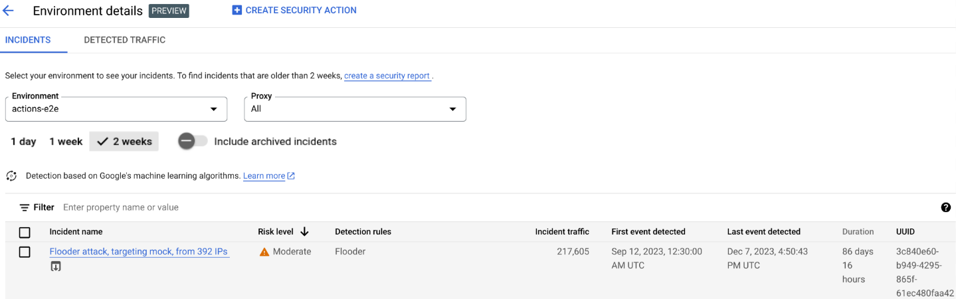Check the select-all header checkbox
This screenshot has width=956, height=299.
point(25,233)
